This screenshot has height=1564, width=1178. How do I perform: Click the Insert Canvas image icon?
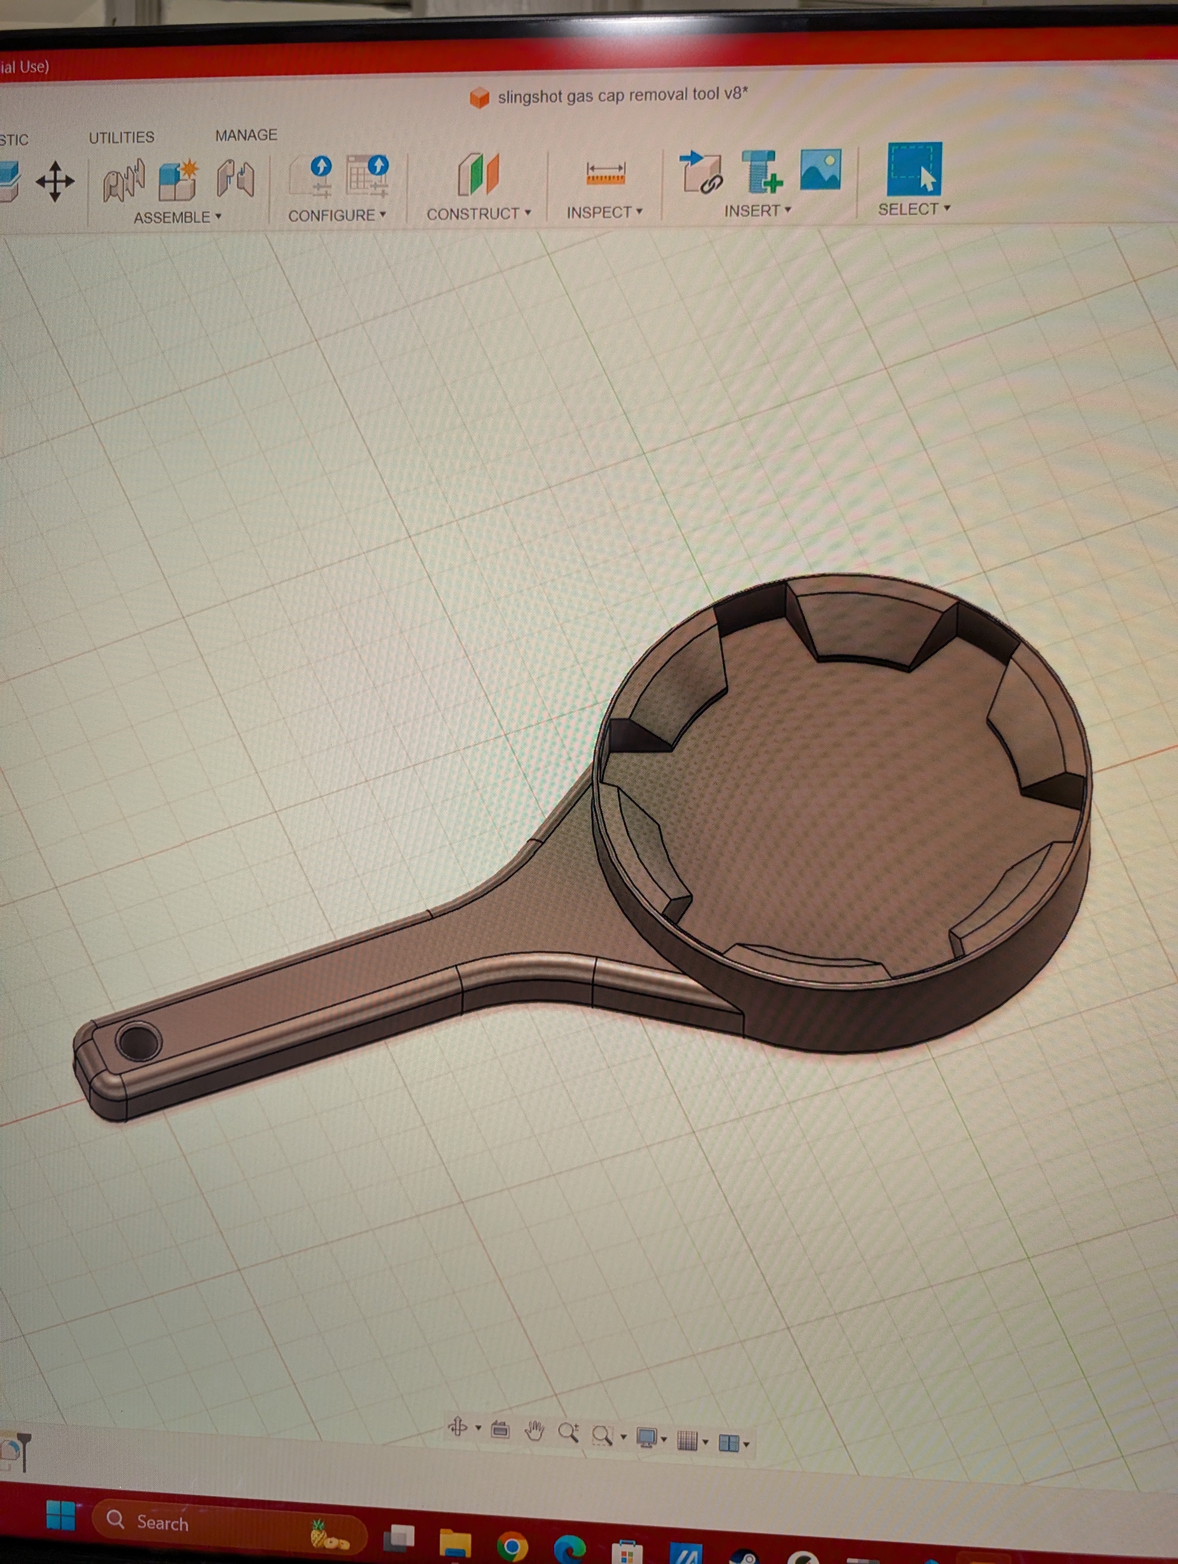coord(821,169)
